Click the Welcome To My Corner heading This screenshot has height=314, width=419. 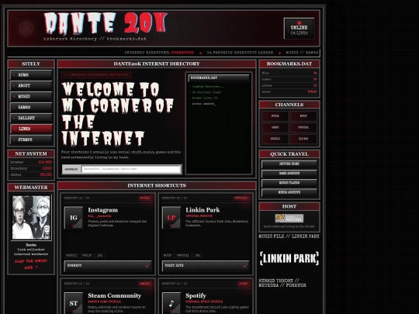pos(118,114)
